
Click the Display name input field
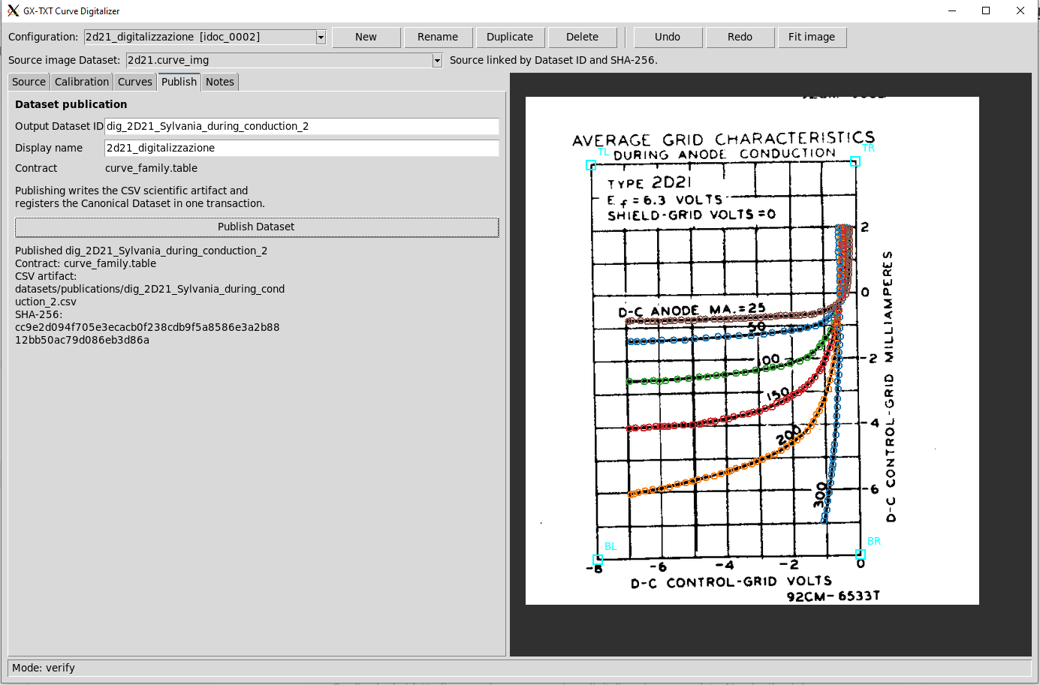pos(302,149)
